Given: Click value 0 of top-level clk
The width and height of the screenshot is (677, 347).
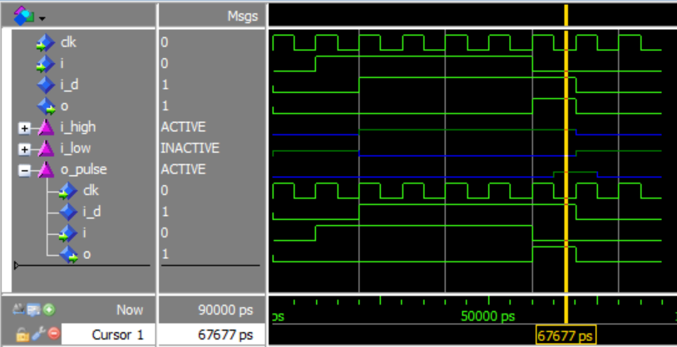Looking at the screenshot, I should tap(165, 42).
